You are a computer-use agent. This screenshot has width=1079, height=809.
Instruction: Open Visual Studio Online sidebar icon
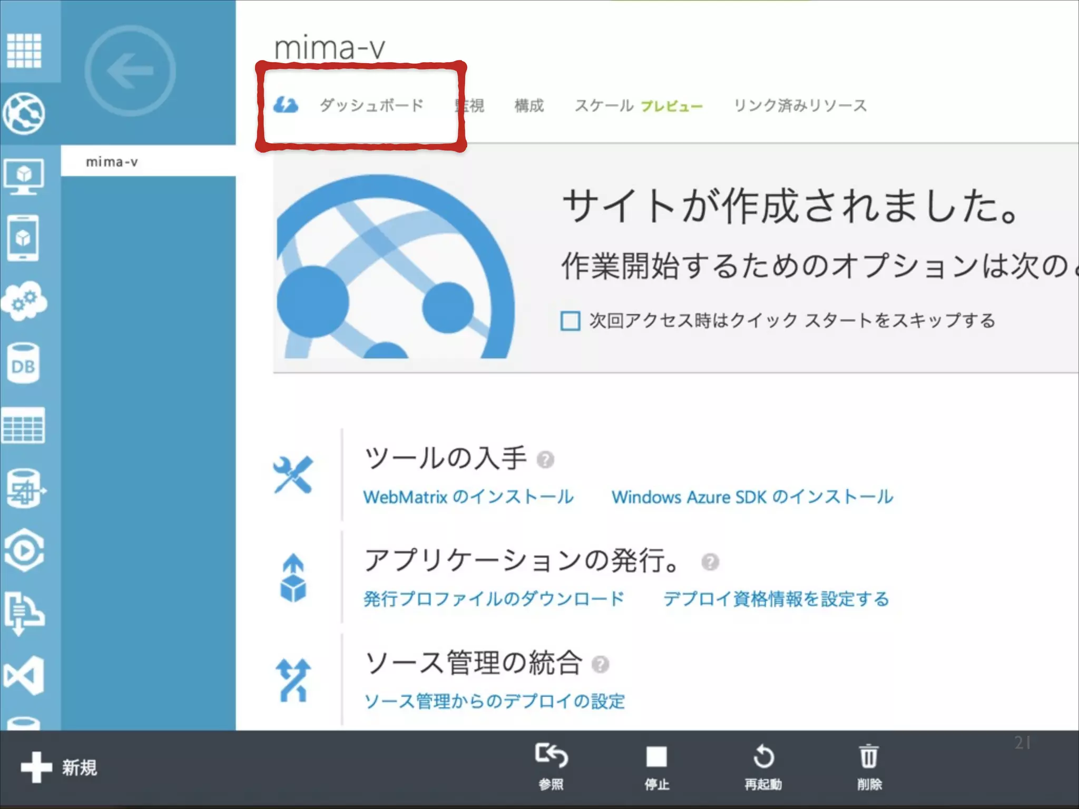click(x=24, y=676)
